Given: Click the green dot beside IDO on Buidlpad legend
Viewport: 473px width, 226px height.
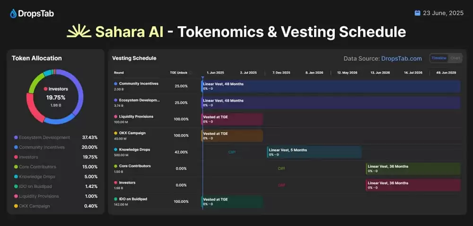Looking at the screenshot, I should click(x=16, y=187).
